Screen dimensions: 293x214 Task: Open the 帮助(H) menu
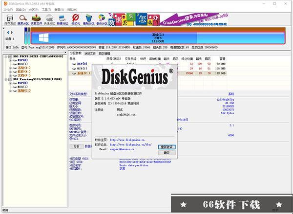coord(72,10)
